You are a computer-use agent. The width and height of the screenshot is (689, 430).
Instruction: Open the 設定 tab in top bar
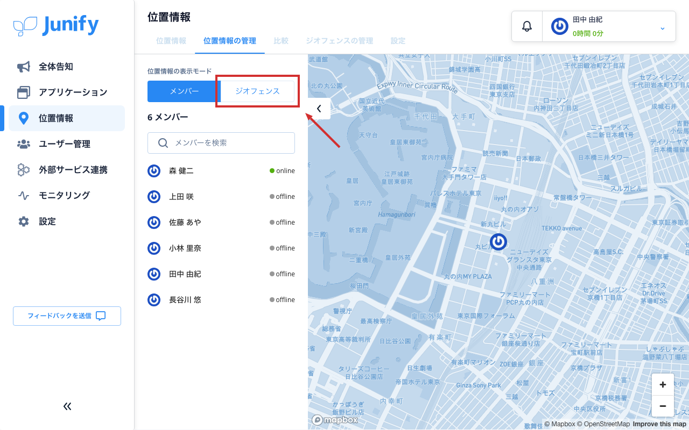(x=398, y=41)
